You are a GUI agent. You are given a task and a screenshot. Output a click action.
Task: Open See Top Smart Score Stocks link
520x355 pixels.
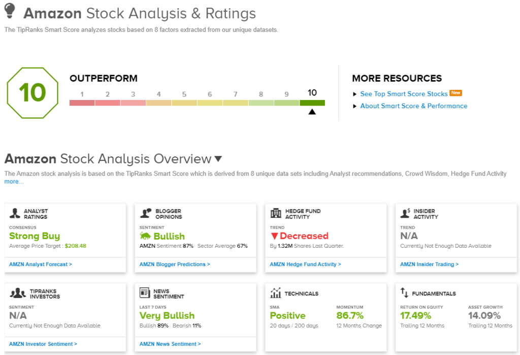point(404,94)
